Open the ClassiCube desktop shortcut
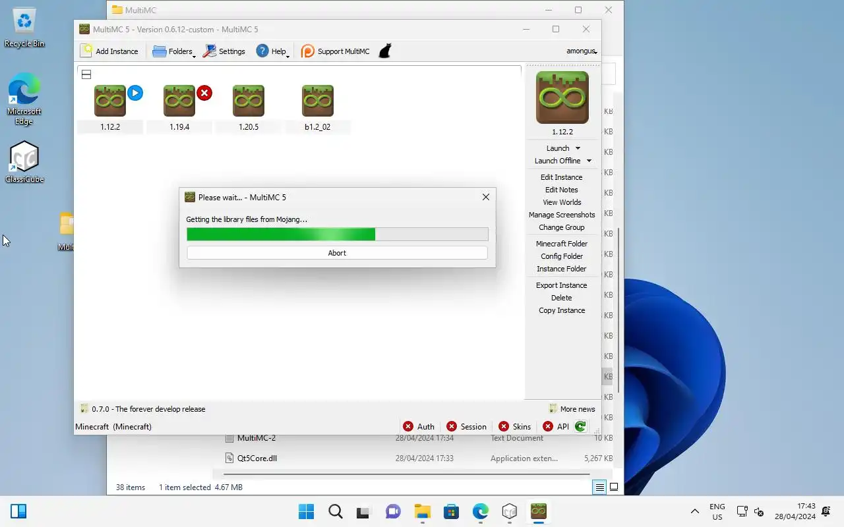This screenshot has width=844, height=527. click(x=24, y=162)
